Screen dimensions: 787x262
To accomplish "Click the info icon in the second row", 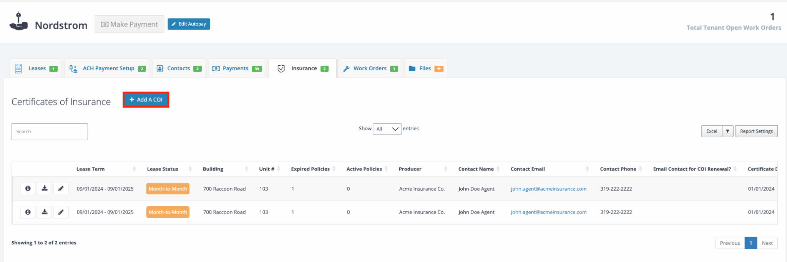I will tap(28, 212).
